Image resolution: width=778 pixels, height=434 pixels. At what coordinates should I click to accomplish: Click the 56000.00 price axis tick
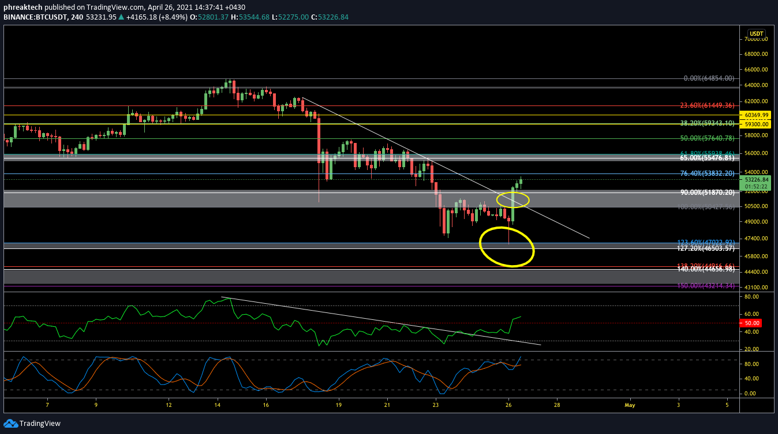pos(756,153)
